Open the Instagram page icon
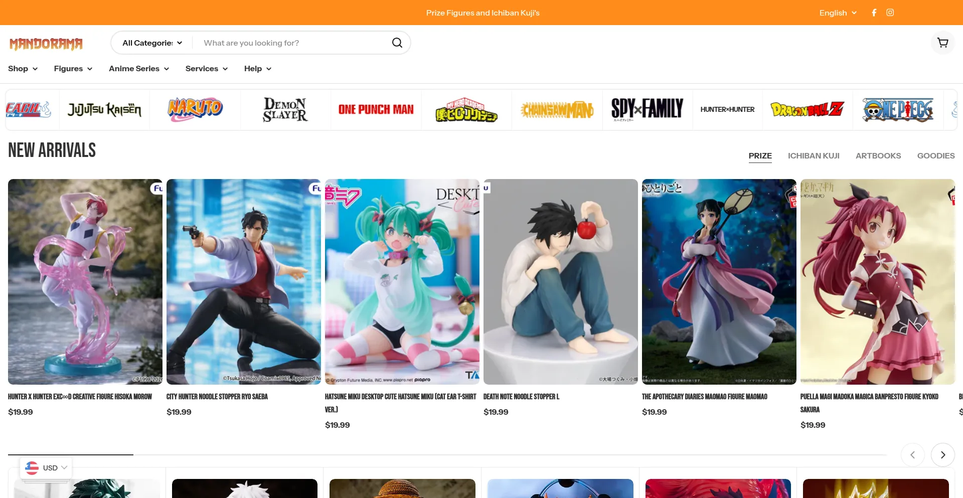Image resolution: width=963 pixels, height=498 pixels. pyautogui.click(x=890, y=13)
